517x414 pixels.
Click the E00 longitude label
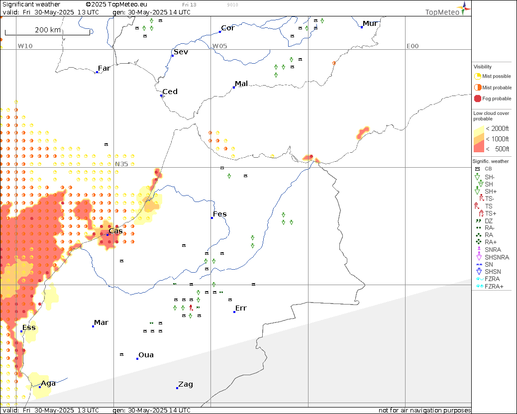tap(412, 46)
